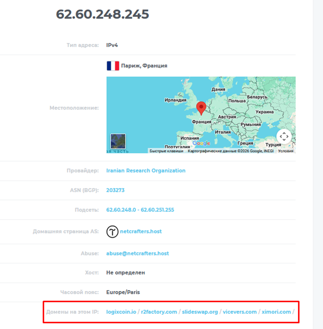
Task: Click the 'IPv4' address type value
Action: (x=112, y=45)
